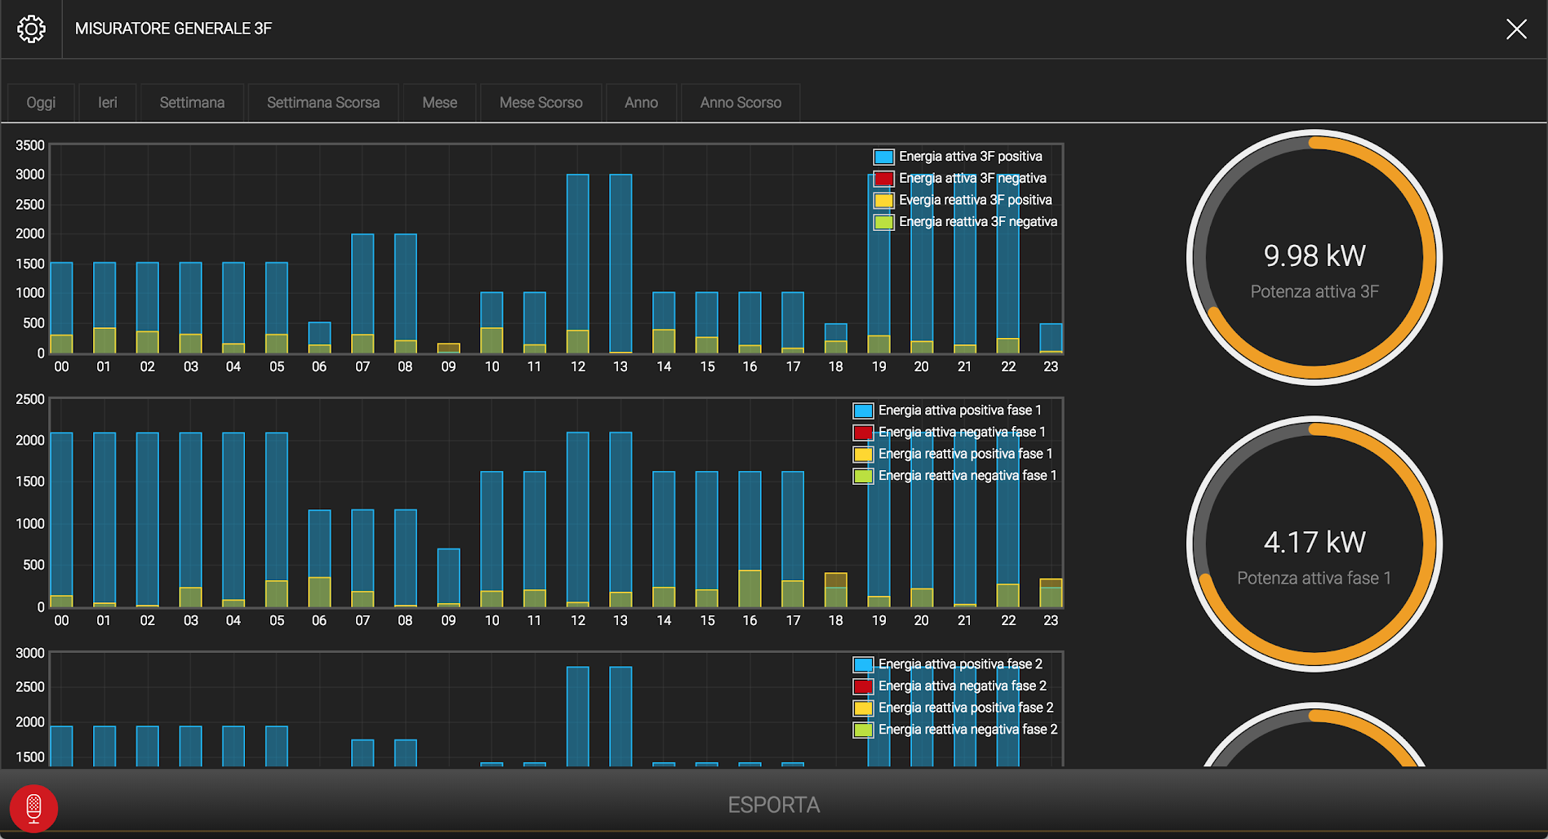Toggle Energia reattiva negativa fase 2 swatch
1548x839 pixels.
tap(863, 730)
